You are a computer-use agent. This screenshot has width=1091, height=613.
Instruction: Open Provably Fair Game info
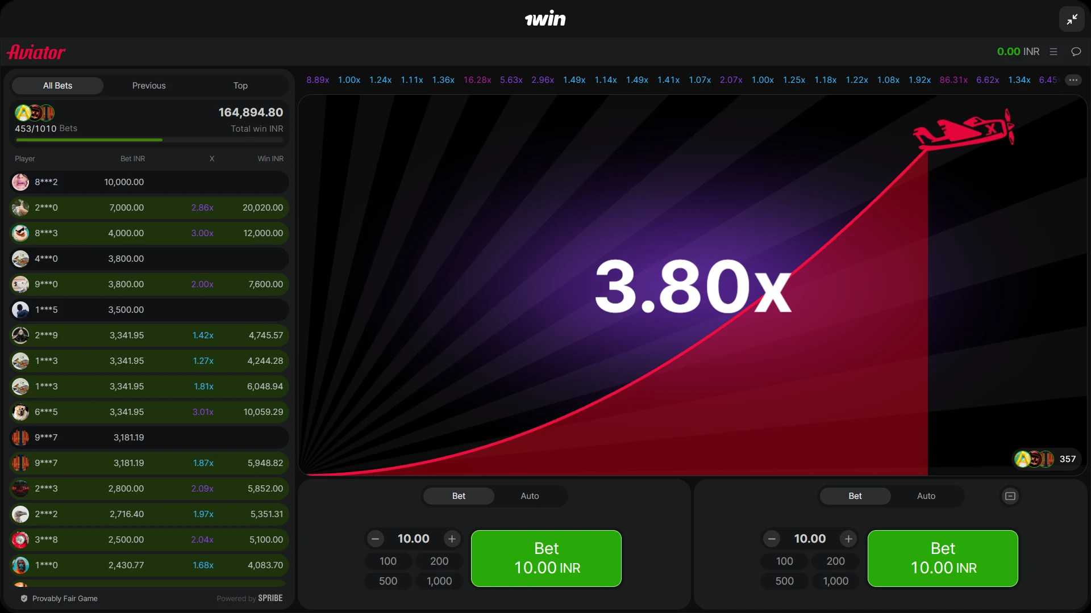[59, 598]
